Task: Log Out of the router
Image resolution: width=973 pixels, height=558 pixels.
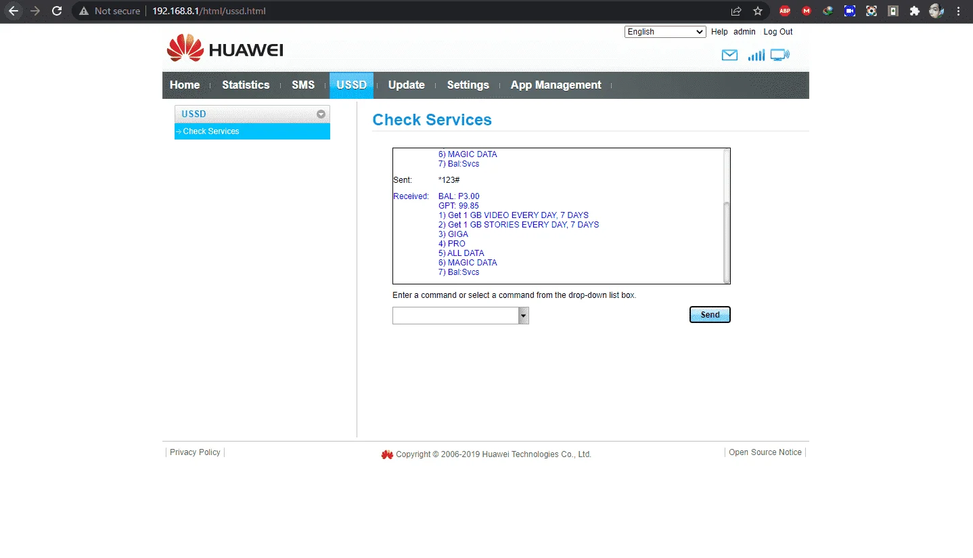Action: (778, 32)
